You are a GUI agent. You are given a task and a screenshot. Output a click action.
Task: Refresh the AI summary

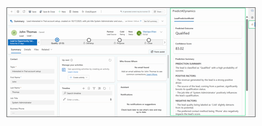[x=141, y=21]
